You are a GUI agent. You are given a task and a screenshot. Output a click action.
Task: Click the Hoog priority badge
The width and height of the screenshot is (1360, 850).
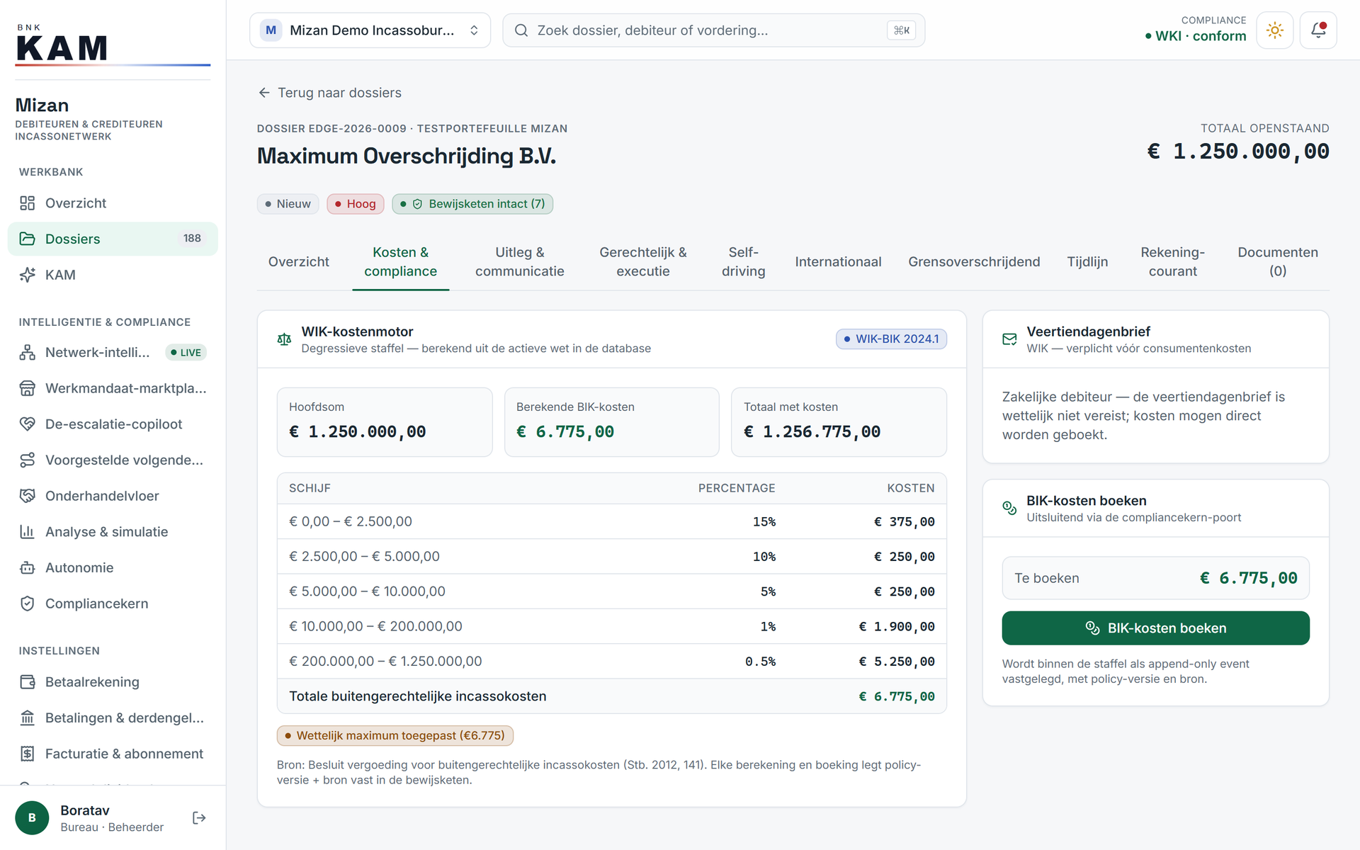[355, 204]
